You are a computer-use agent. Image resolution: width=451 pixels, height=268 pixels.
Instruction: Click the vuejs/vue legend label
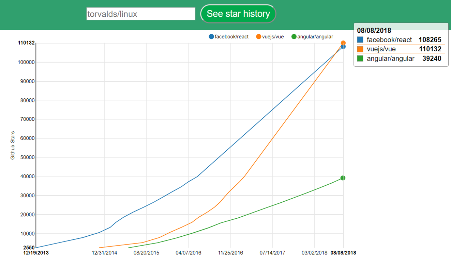[273, 37]
